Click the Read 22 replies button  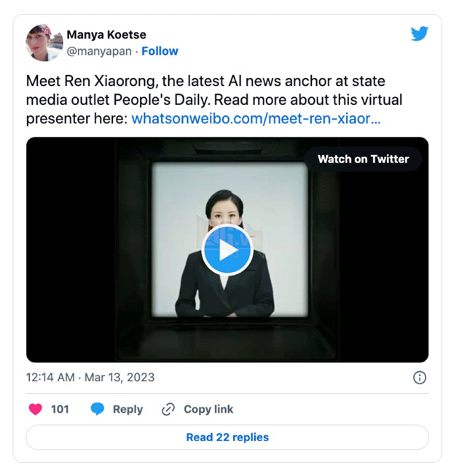point(227,437)
